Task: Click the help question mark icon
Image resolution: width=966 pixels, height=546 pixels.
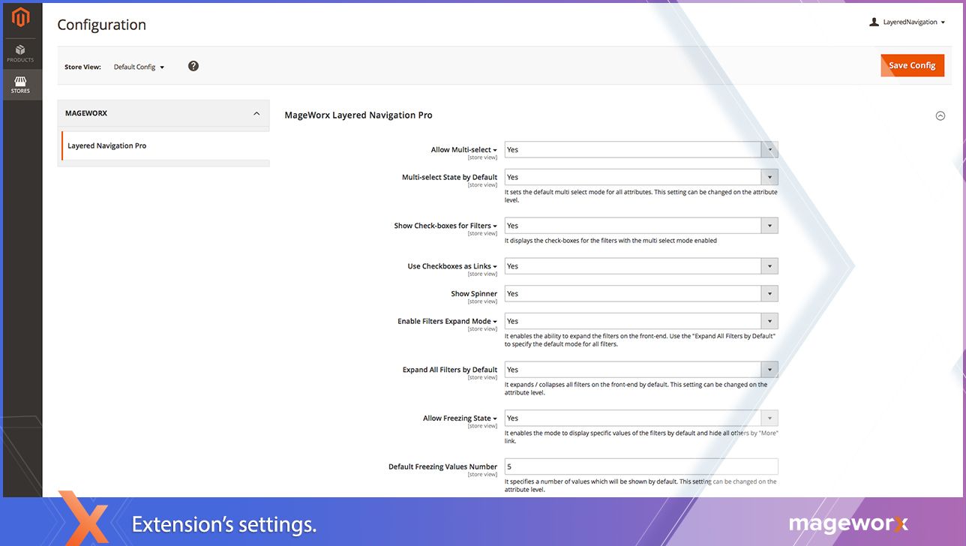Action: coord(193,66)
